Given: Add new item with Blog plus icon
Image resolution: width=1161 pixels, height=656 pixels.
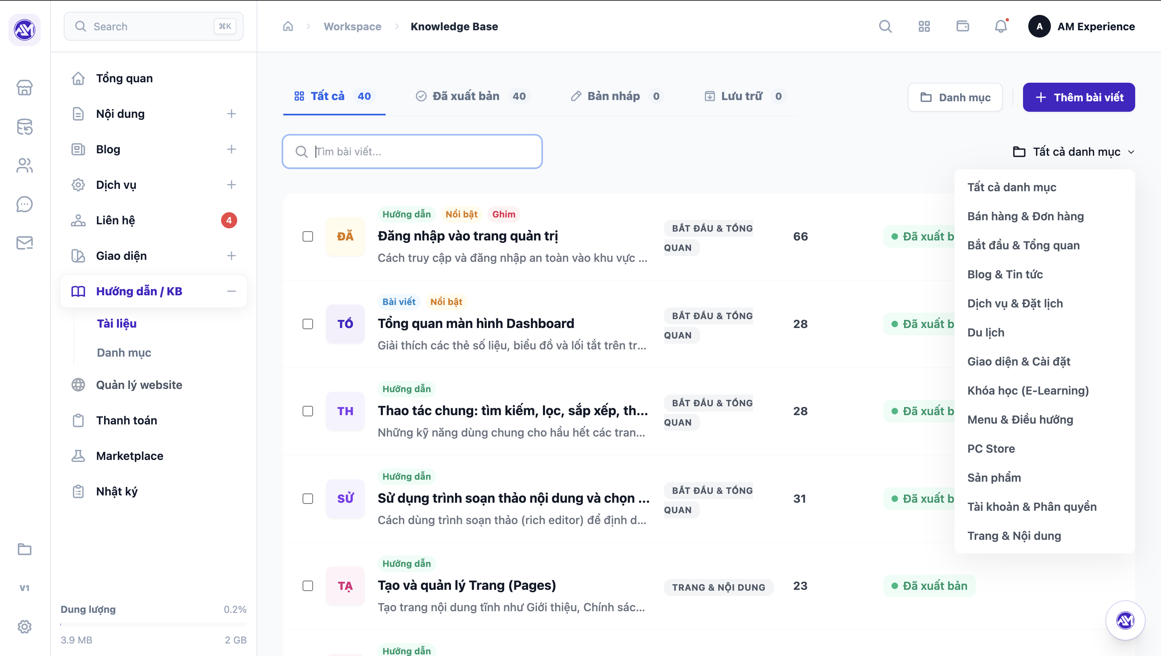Looking at the screenshot, I should 232,149.
